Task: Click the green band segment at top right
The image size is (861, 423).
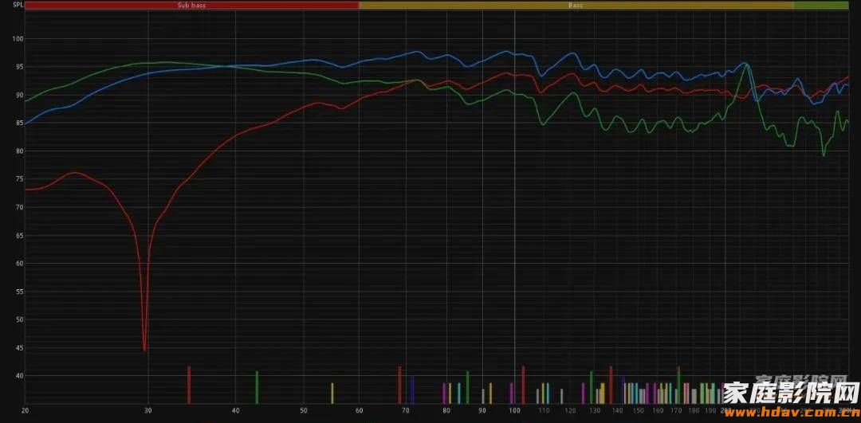Action: [x=820, y=5]
